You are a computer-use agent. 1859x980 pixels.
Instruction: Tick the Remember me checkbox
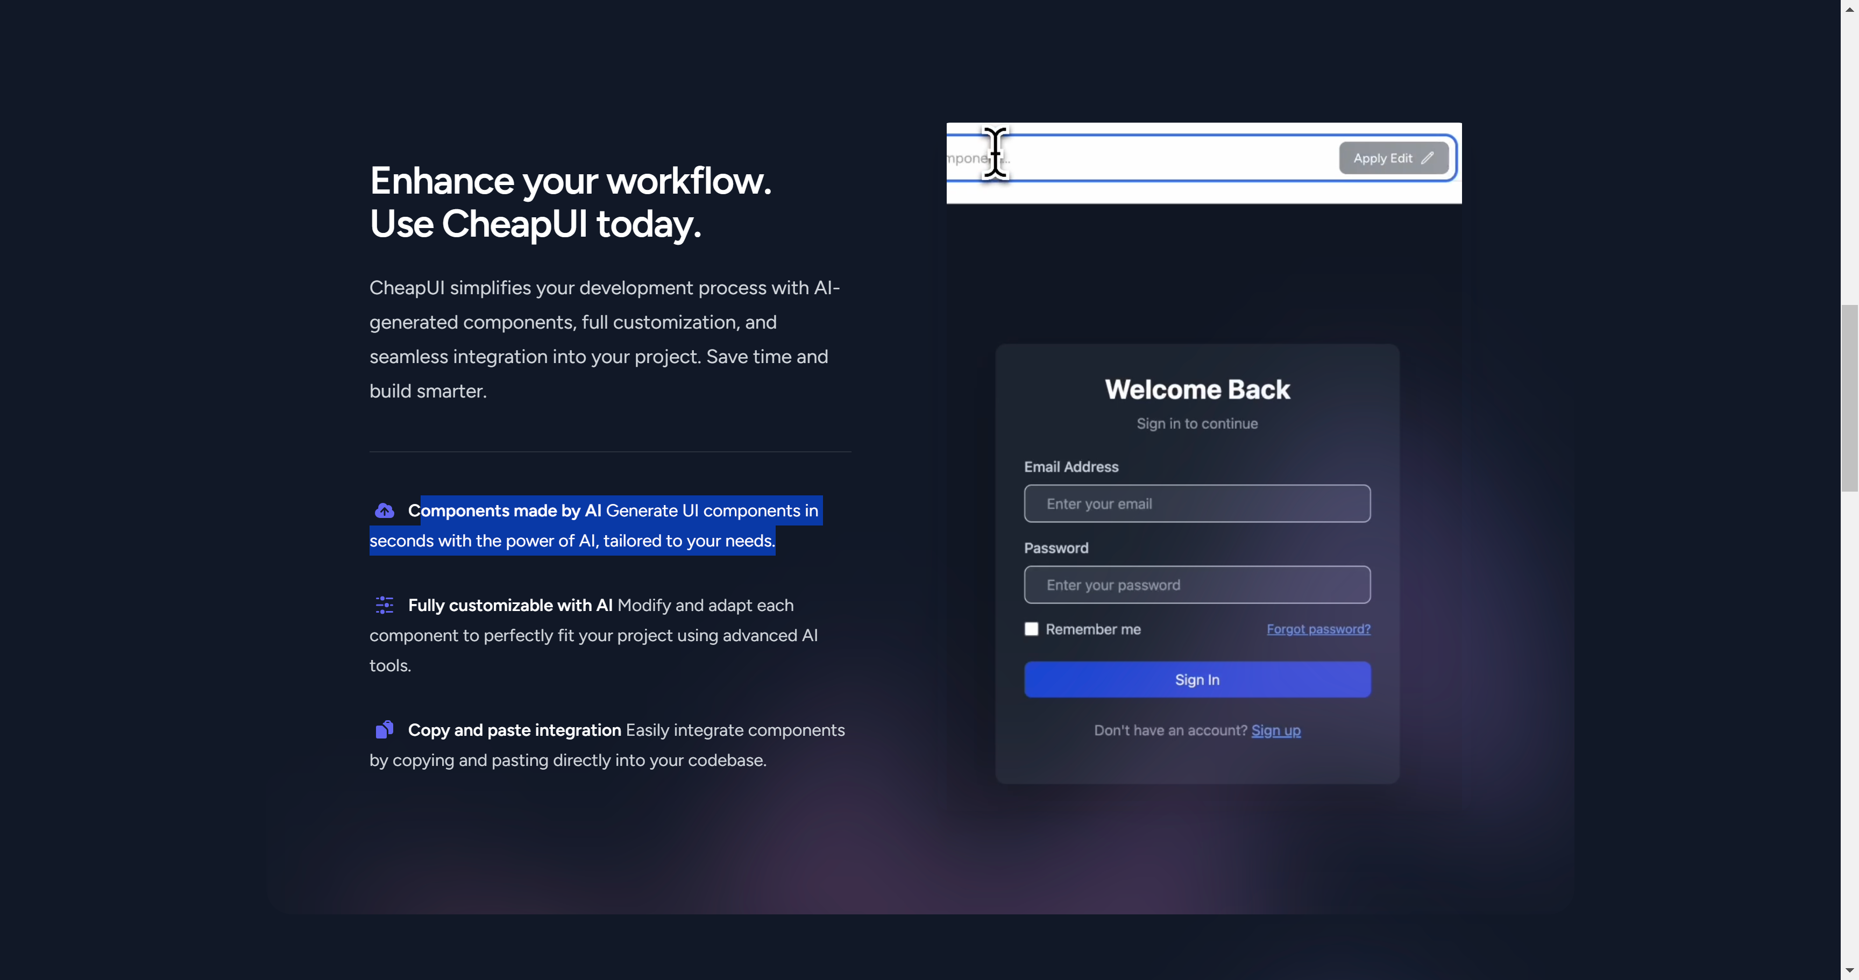pos(1031,629)
